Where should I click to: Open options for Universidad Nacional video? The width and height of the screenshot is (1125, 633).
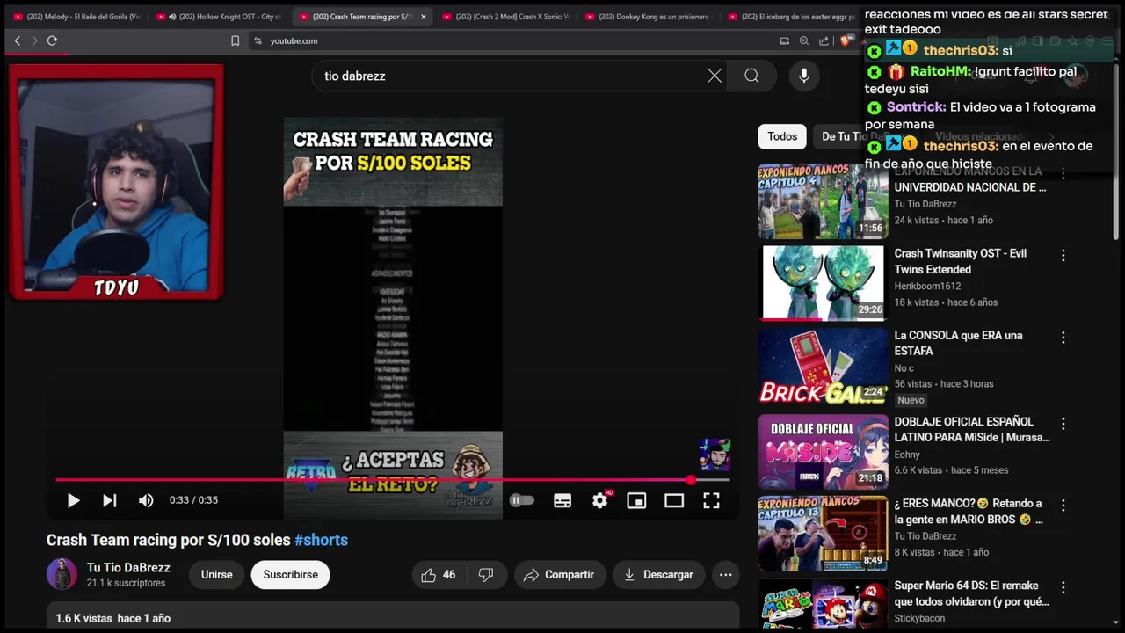pos(1063,173)
